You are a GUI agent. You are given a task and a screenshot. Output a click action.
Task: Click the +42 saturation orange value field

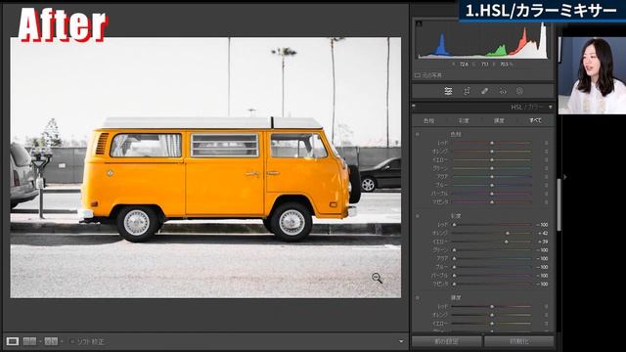point(543,233)
